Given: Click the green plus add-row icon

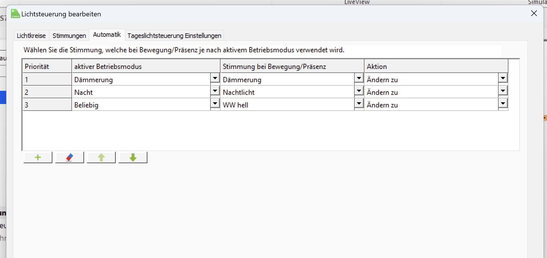Looking at the screenshot, I should (38, 157).
